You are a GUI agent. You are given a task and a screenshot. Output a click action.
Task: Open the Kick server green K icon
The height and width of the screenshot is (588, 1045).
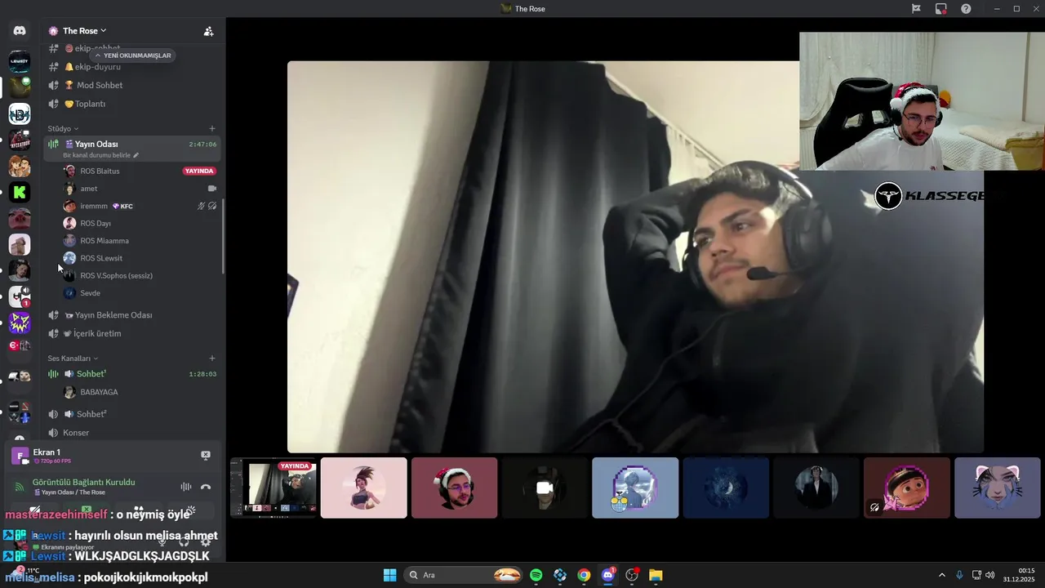20,193
